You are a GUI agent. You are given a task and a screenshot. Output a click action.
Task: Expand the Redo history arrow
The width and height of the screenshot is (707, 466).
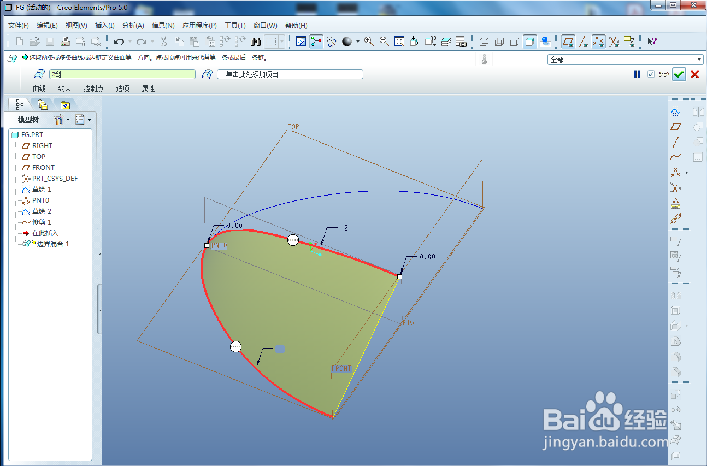coord(152,42)
